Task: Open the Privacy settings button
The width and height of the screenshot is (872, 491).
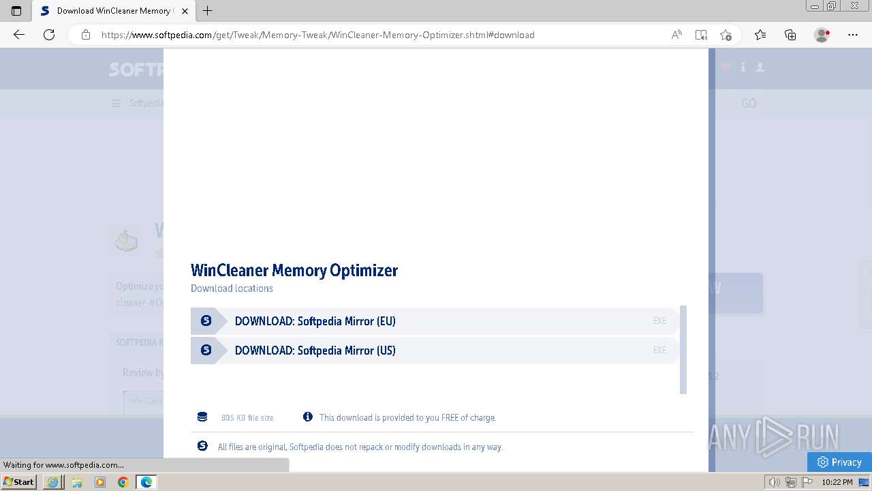Action: click(839, 462)
